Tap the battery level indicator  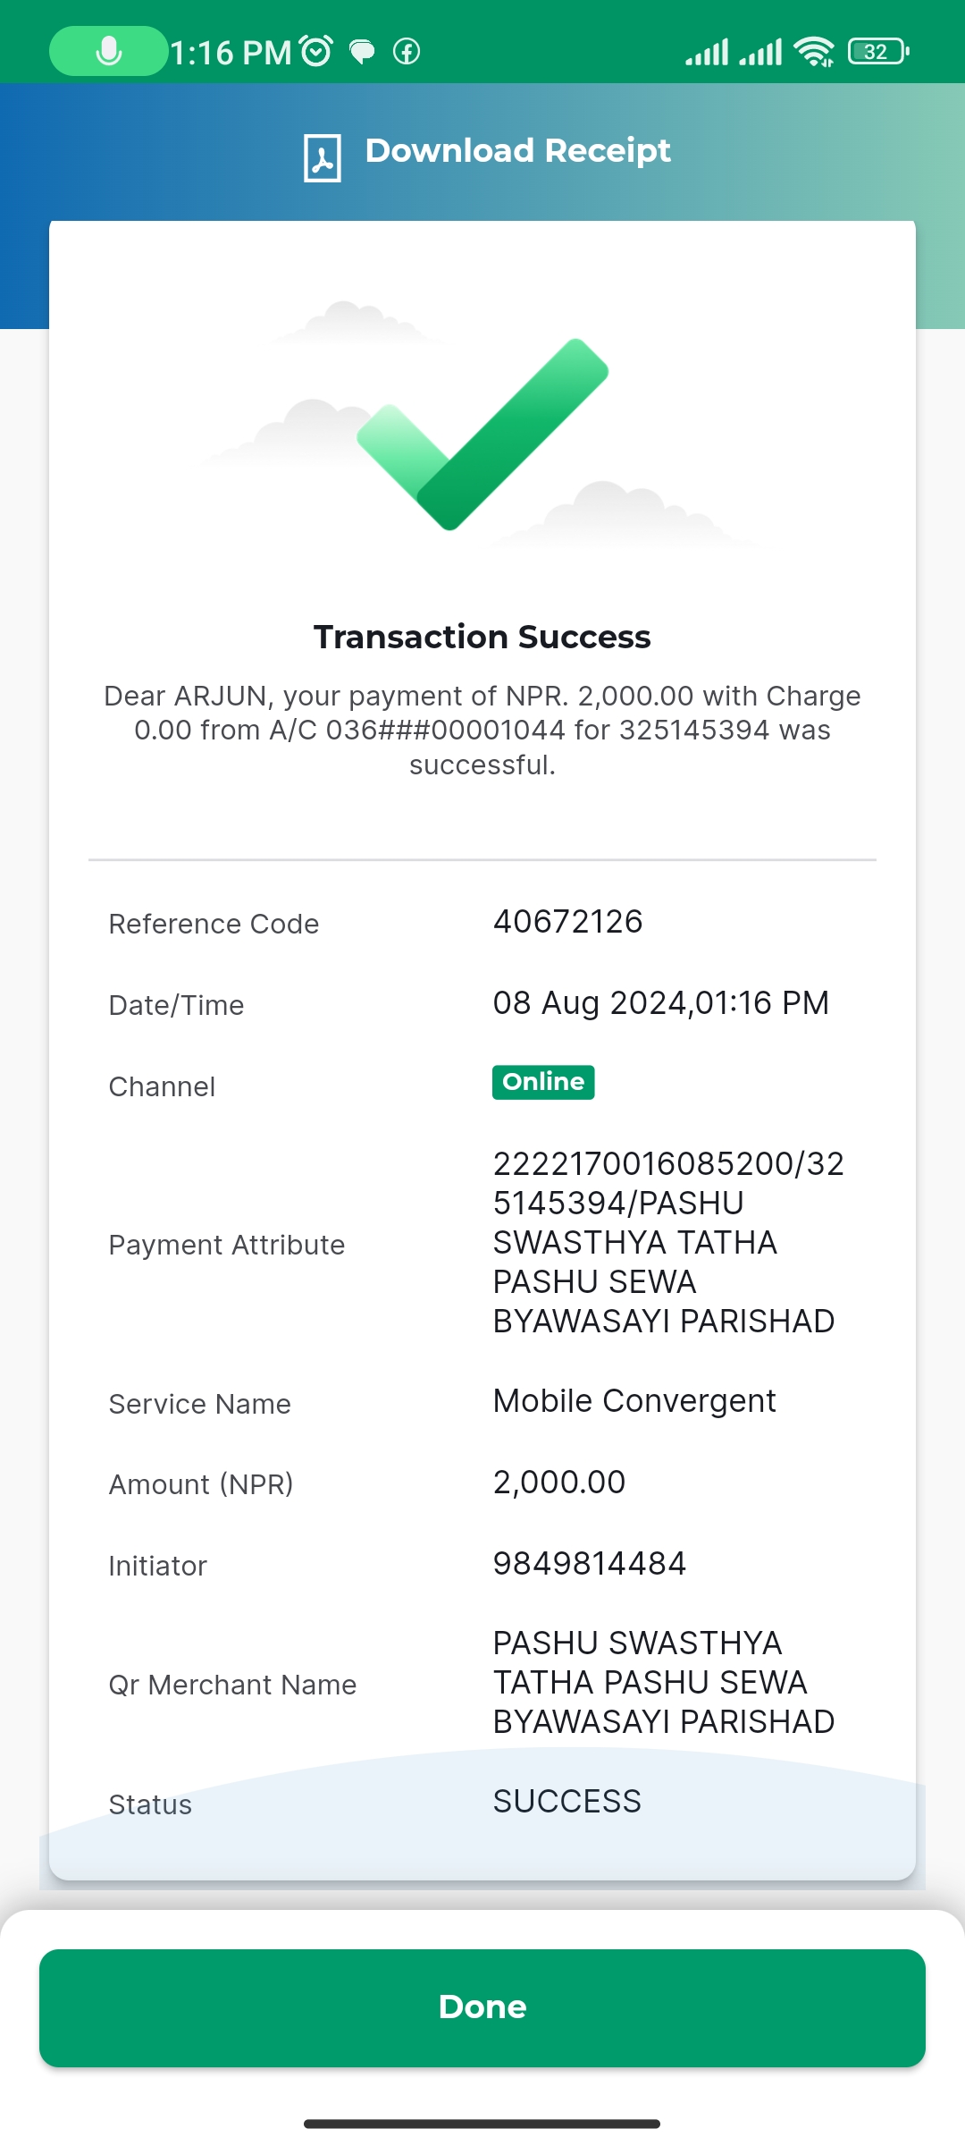878,52
